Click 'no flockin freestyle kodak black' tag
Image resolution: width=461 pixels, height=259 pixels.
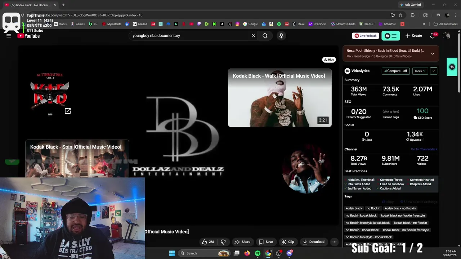pos(367,223)
